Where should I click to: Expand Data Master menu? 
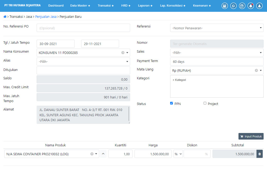pyautogui.click(x=80, y=5)
